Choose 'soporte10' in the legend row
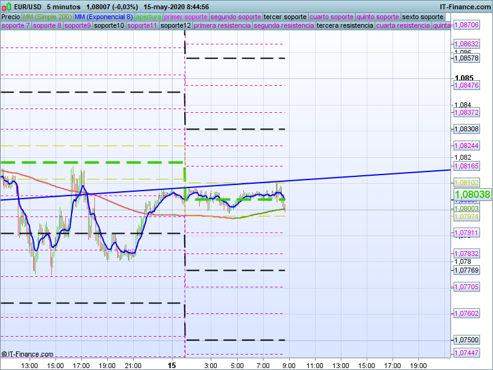 point(109,26)
